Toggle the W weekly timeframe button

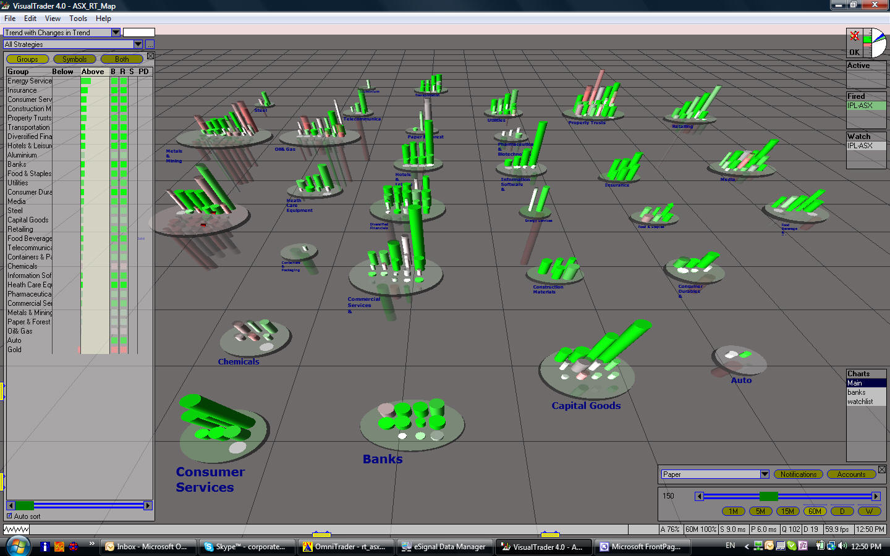click(869, 512)
